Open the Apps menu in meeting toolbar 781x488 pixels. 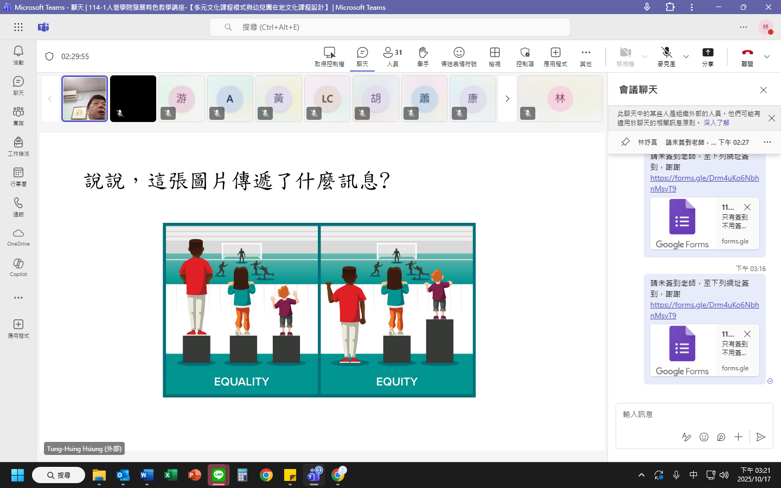point(555,56)
